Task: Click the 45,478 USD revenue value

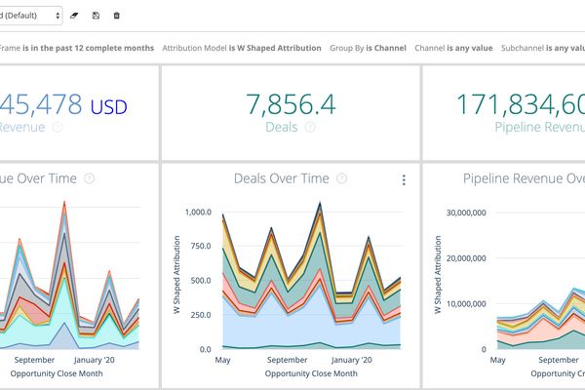Action: 63,104
